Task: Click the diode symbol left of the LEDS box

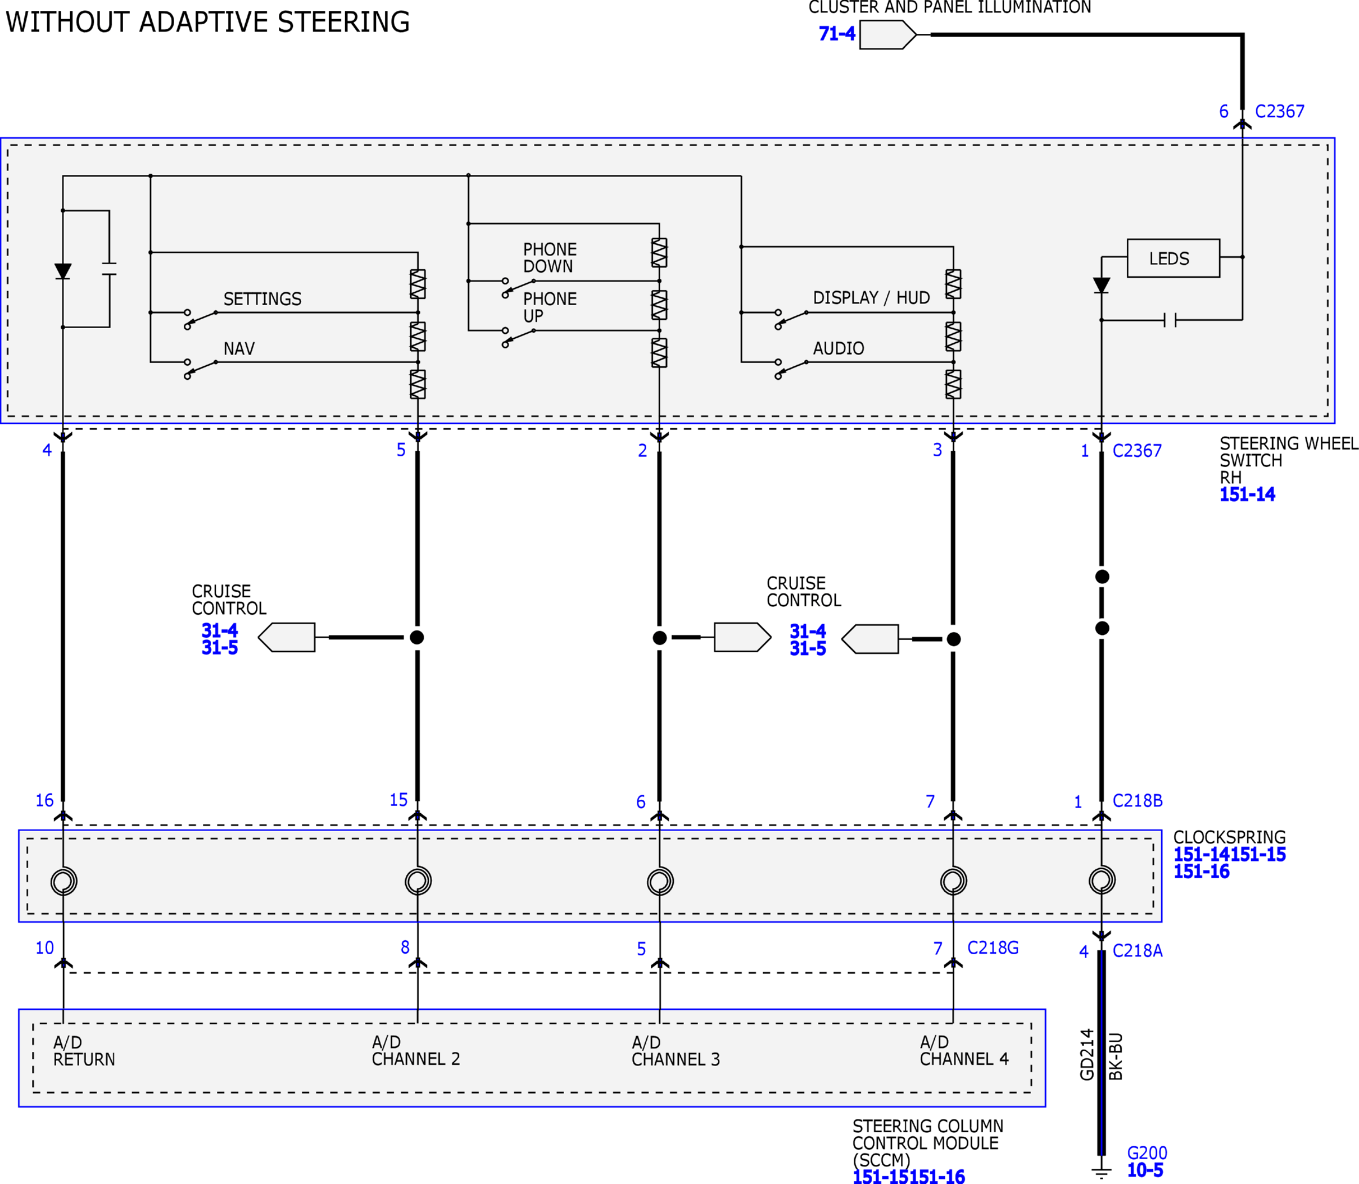Action: [1101, 285]
